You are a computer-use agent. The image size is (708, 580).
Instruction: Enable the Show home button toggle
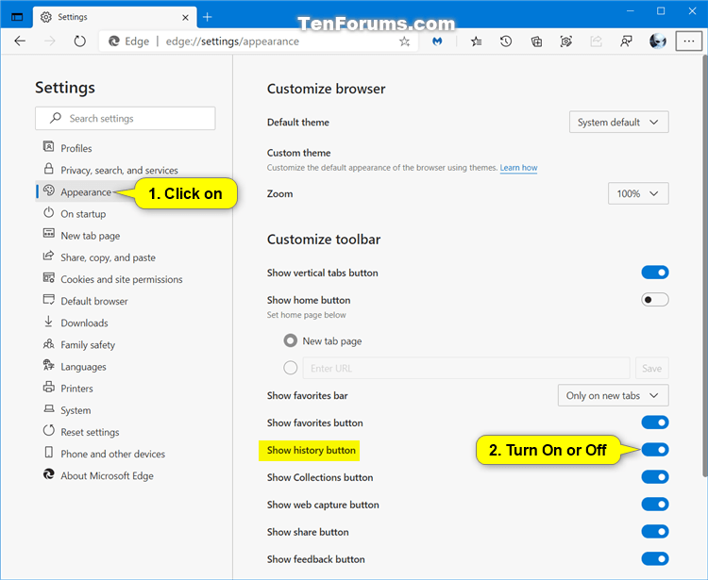point(655,300)
